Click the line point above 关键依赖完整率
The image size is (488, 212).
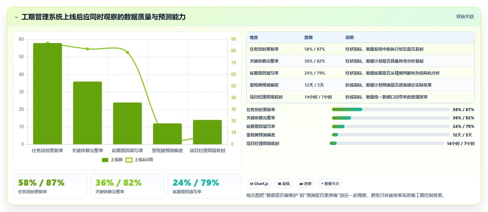pyautogui.click(x=88, y=49)
